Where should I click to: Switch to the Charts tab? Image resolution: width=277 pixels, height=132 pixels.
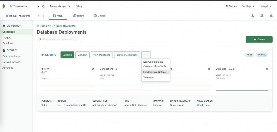99,16
